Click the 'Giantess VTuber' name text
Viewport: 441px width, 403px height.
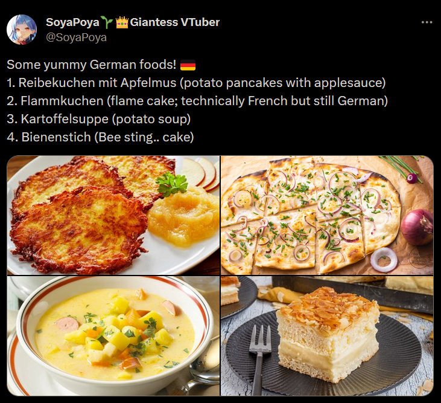click(x=175, y=22)
